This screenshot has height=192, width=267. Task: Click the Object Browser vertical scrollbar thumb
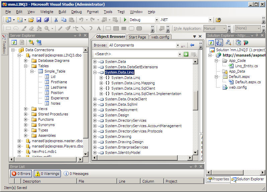(195, 101)
